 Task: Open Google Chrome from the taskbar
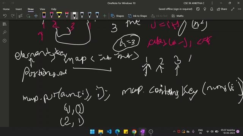(x=134, y=131)
